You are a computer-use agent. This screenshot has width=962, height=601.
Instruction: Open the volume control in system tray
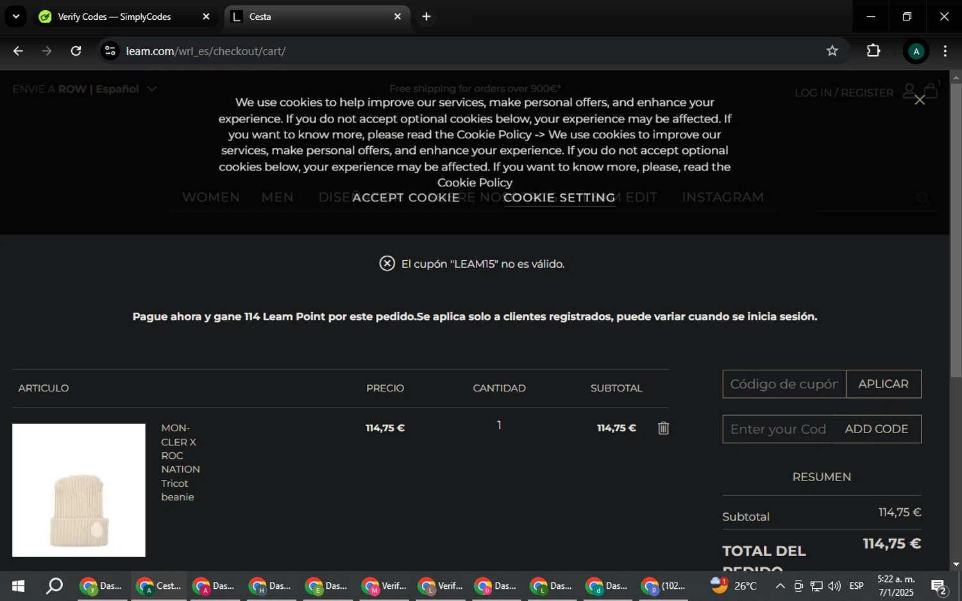pos(834,586)
